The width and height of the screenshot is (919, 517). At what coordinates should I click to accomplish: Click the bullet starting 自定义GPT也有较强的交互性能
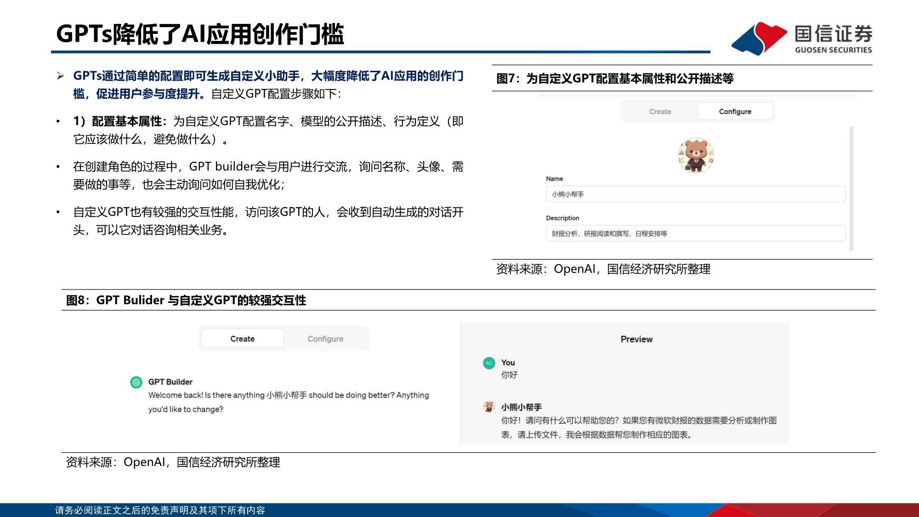(268, 221)
